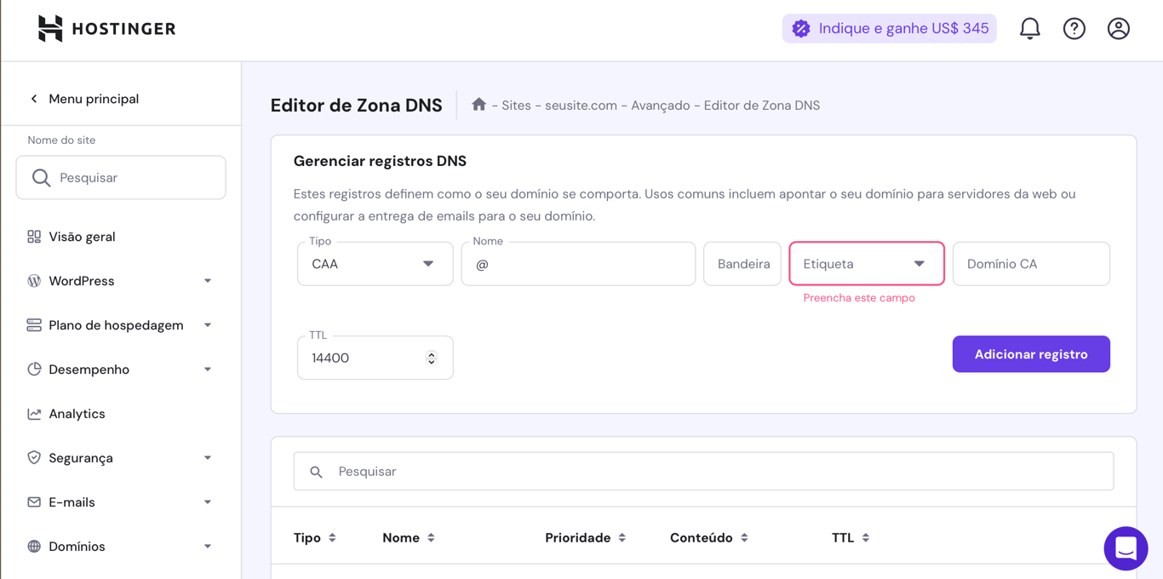Click the help question mark icon

tap(1074, 28)
